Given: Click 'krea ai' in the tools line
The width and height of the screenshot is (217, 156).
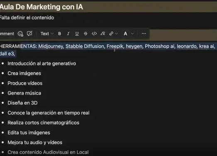Looking at the screenshot, I should 207,46.
